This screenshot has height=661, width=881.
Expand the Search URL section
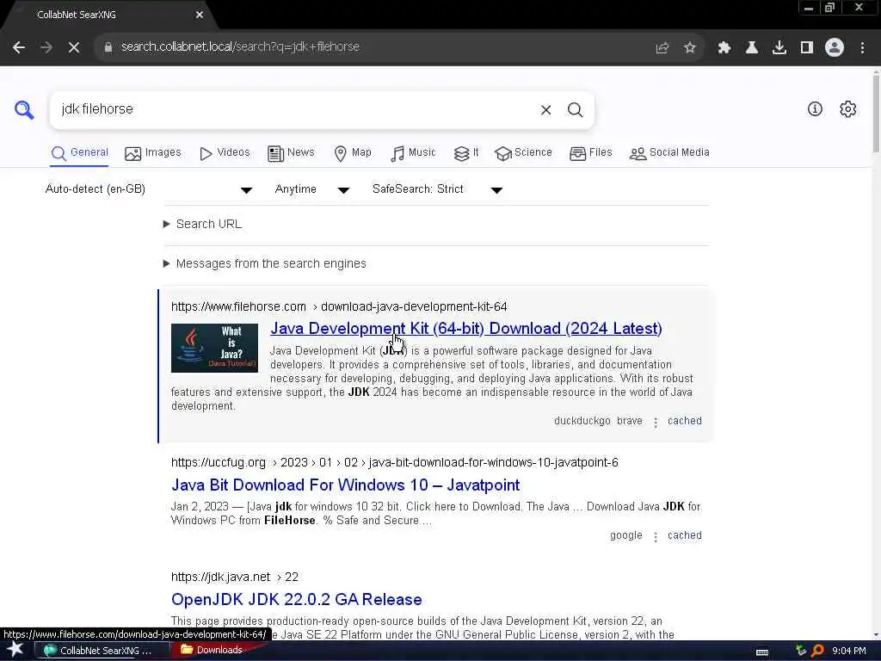coord(202,225)
